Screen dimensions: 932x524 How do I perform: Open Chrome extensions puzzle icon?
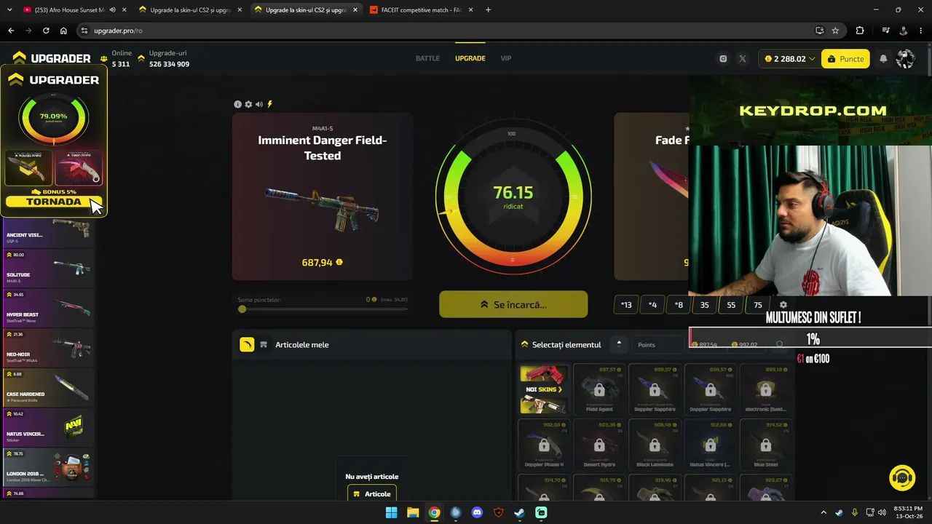[860, 31]
